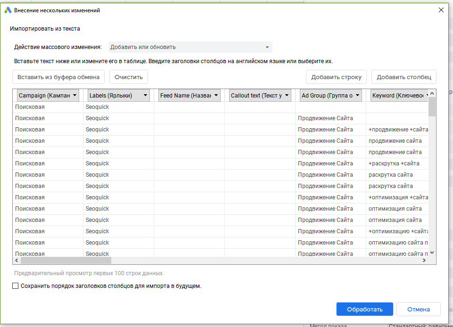Click the table's scroll down arrow

(x=432, y=253)
